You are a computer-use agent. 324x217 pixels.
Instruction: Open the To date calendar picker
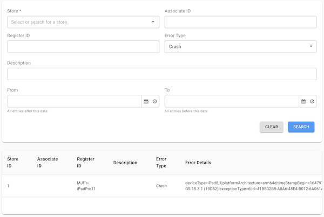(303, 101)
